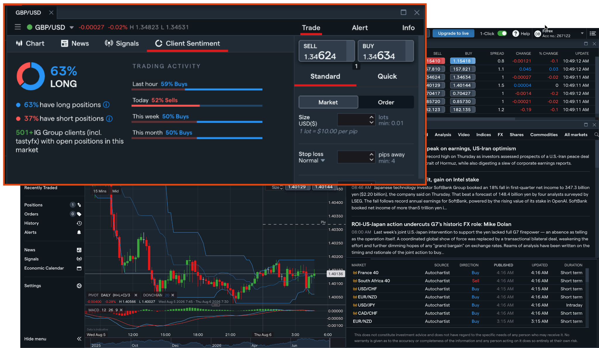This screenshot has width=599, height=348.
Task: Click the Size USD input field
Action: click(353, 120)
